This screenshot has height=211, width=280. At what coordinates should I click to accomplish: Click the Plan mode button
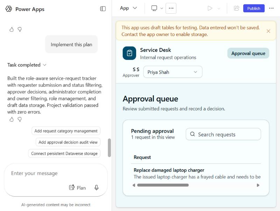coord(77,188)
